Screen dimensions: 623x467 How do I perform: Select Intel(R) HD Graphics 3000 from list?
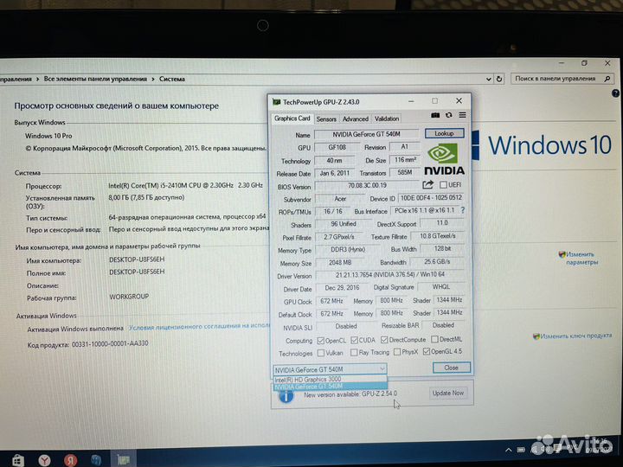[x=330, y=380]
